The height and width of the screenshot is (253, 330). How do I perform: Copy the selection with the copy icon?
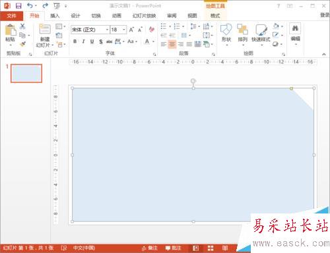point(22,35)
